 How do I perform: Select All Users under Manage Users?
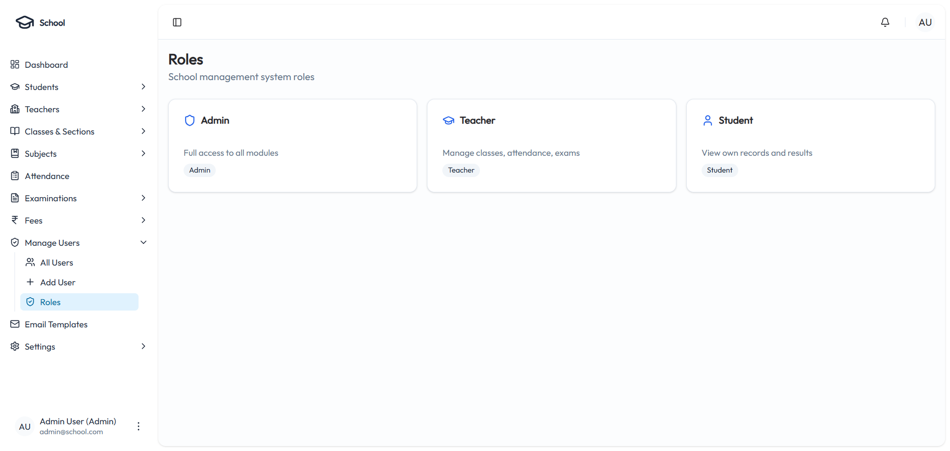click(x=56, y=263)
